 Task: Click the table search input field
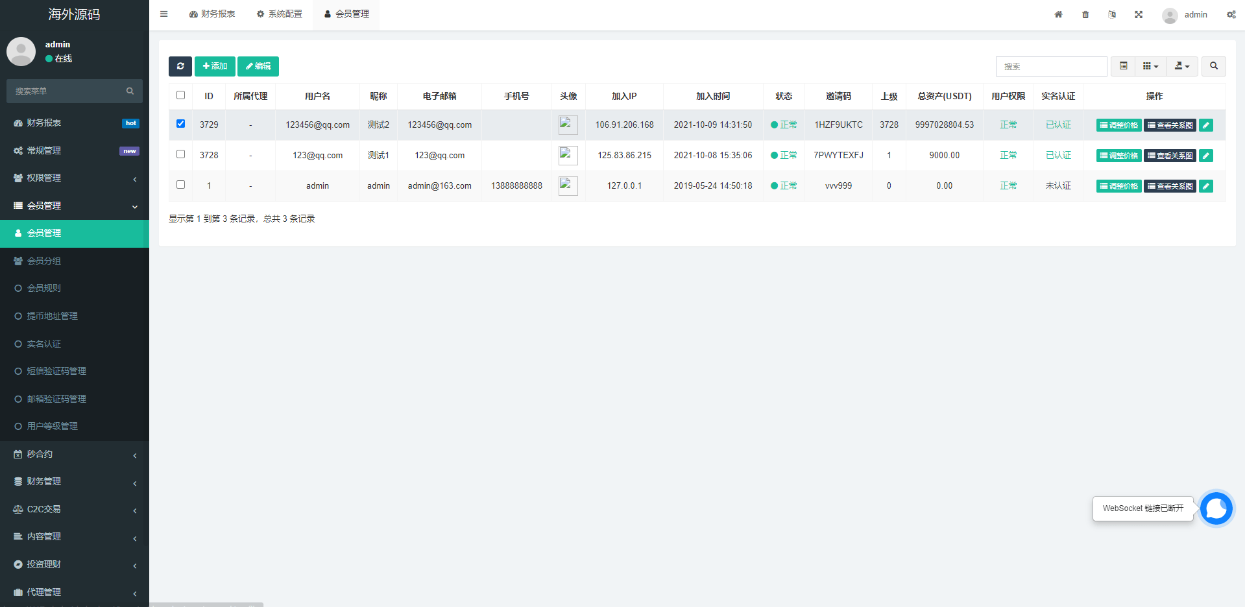pos(1051,66)
